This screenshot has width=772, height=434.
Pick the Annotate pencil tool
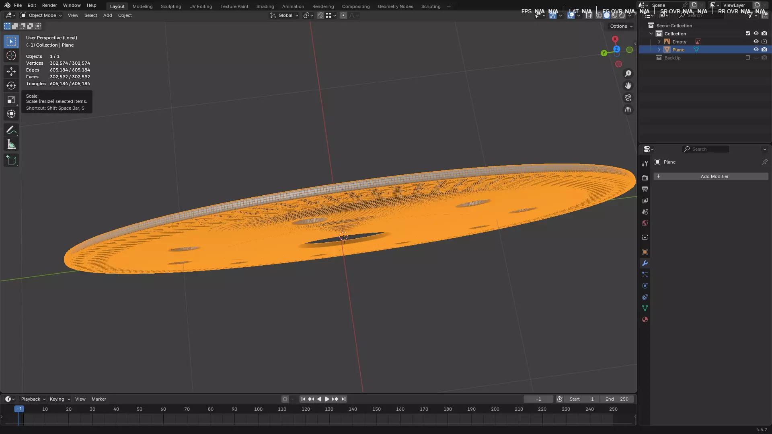(x=11, y=130)
